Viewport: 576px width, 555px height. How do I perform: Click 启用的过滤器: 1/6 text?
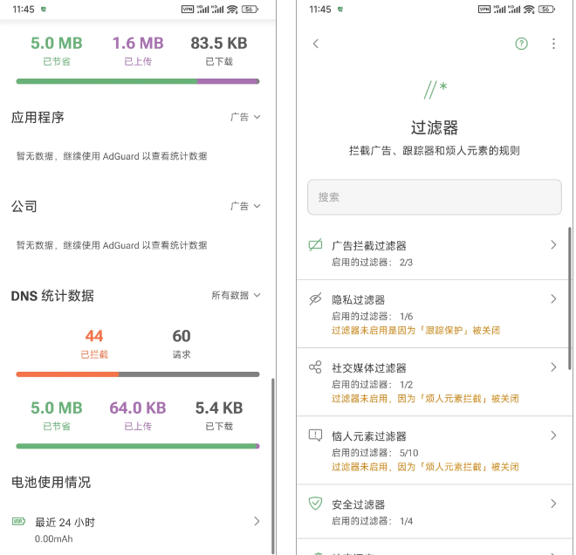click(x=372, y=316)
